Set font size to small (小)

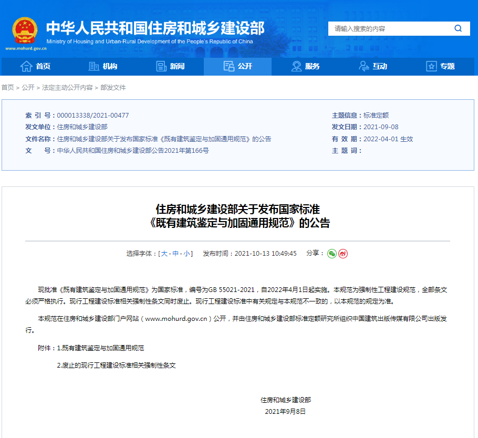186,254
